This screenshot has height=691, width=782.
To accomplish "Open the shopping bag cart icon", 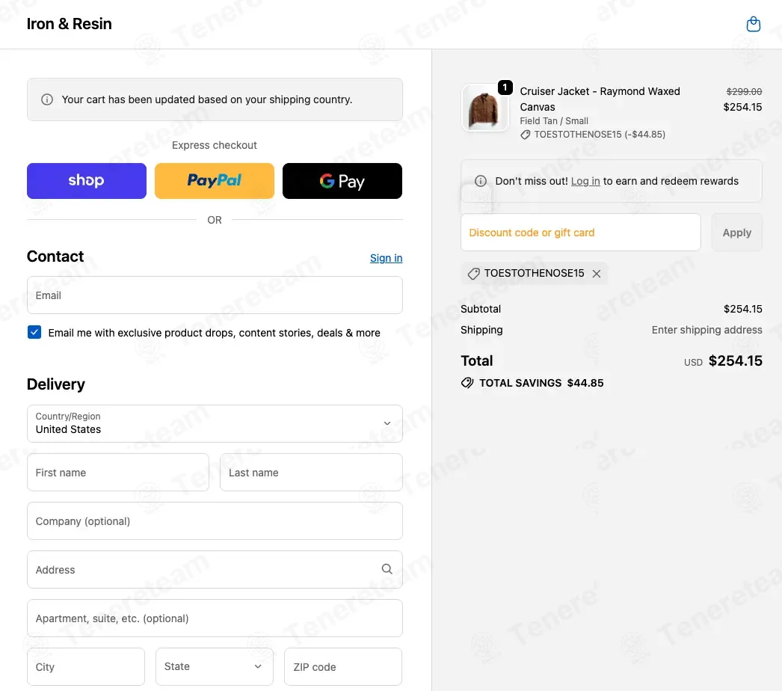I will coord(753,25).
